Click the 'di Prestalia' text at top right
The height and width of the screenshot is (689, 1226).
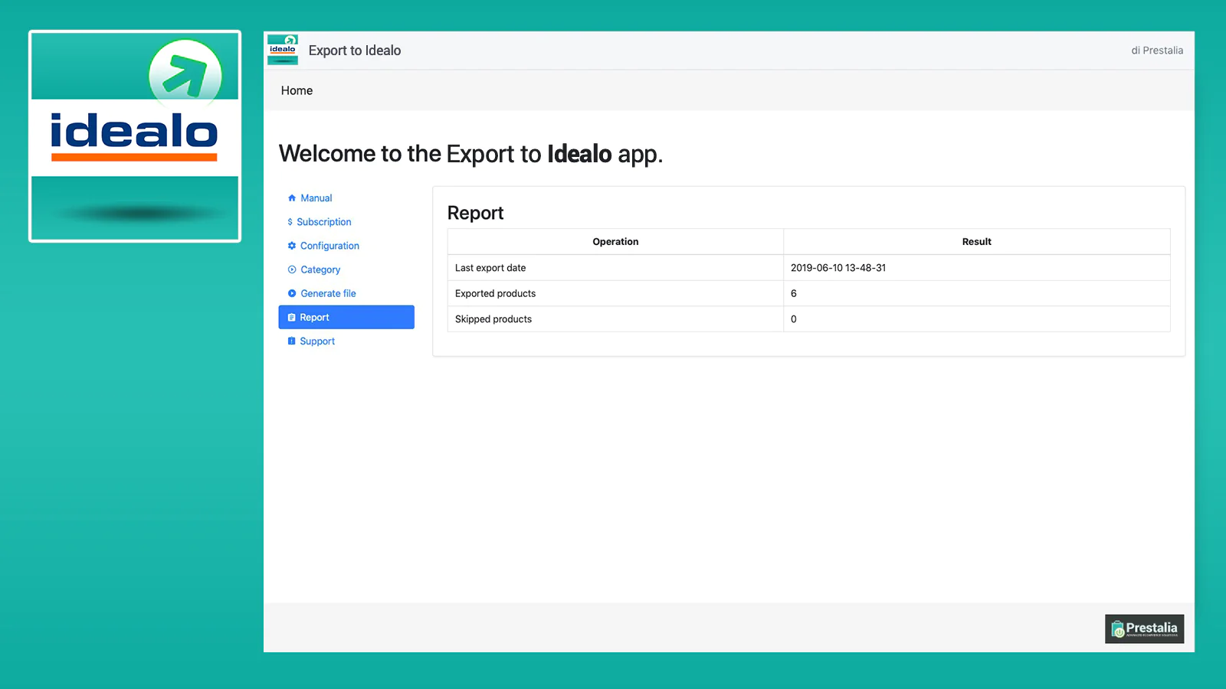(1157, 51)
